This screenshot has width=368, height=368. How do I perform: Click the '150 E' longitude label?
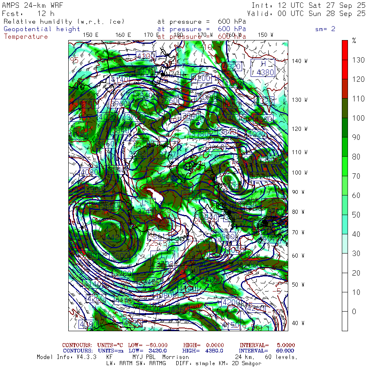[91, 35]
